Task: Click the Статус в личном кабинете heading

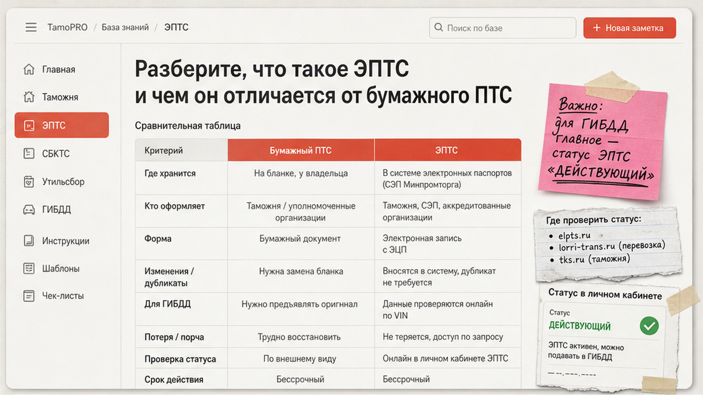Action: (605, 294)
